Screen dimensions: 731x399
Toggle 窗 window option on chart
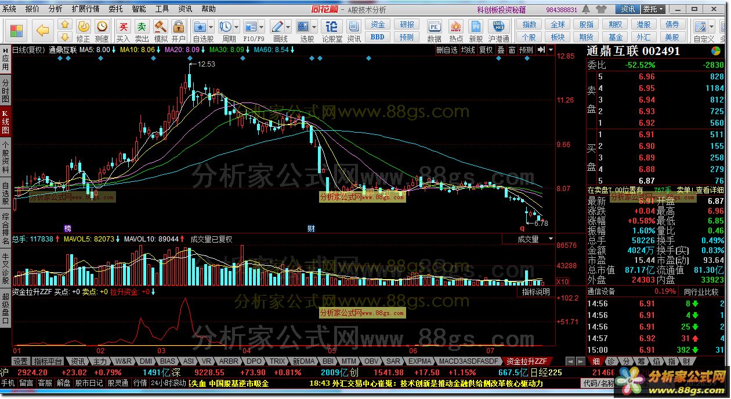512,50
